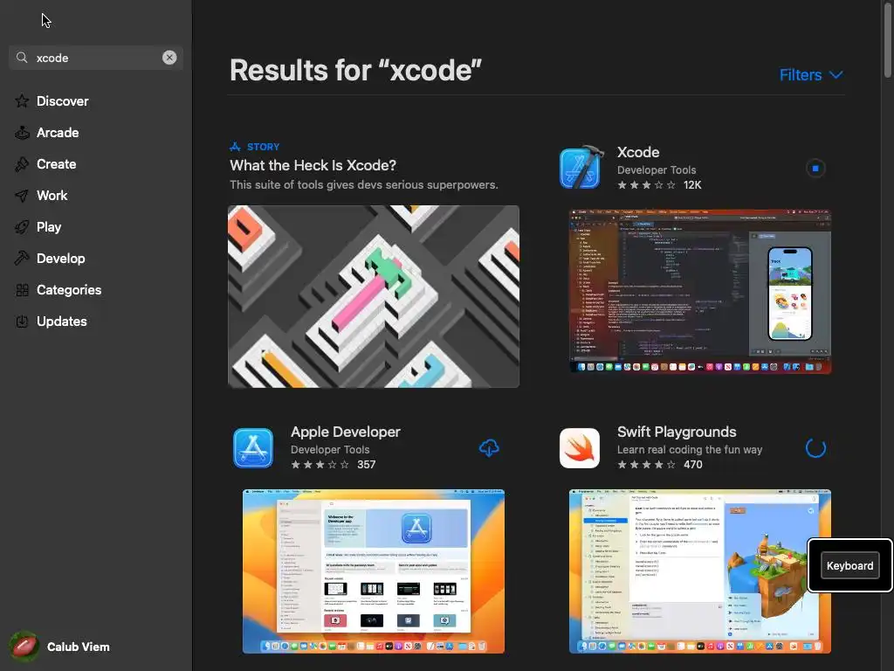This screenshot has width=894, height=671.
Task: Open the Swift Playgrounds app title
Action: point(677,432)
